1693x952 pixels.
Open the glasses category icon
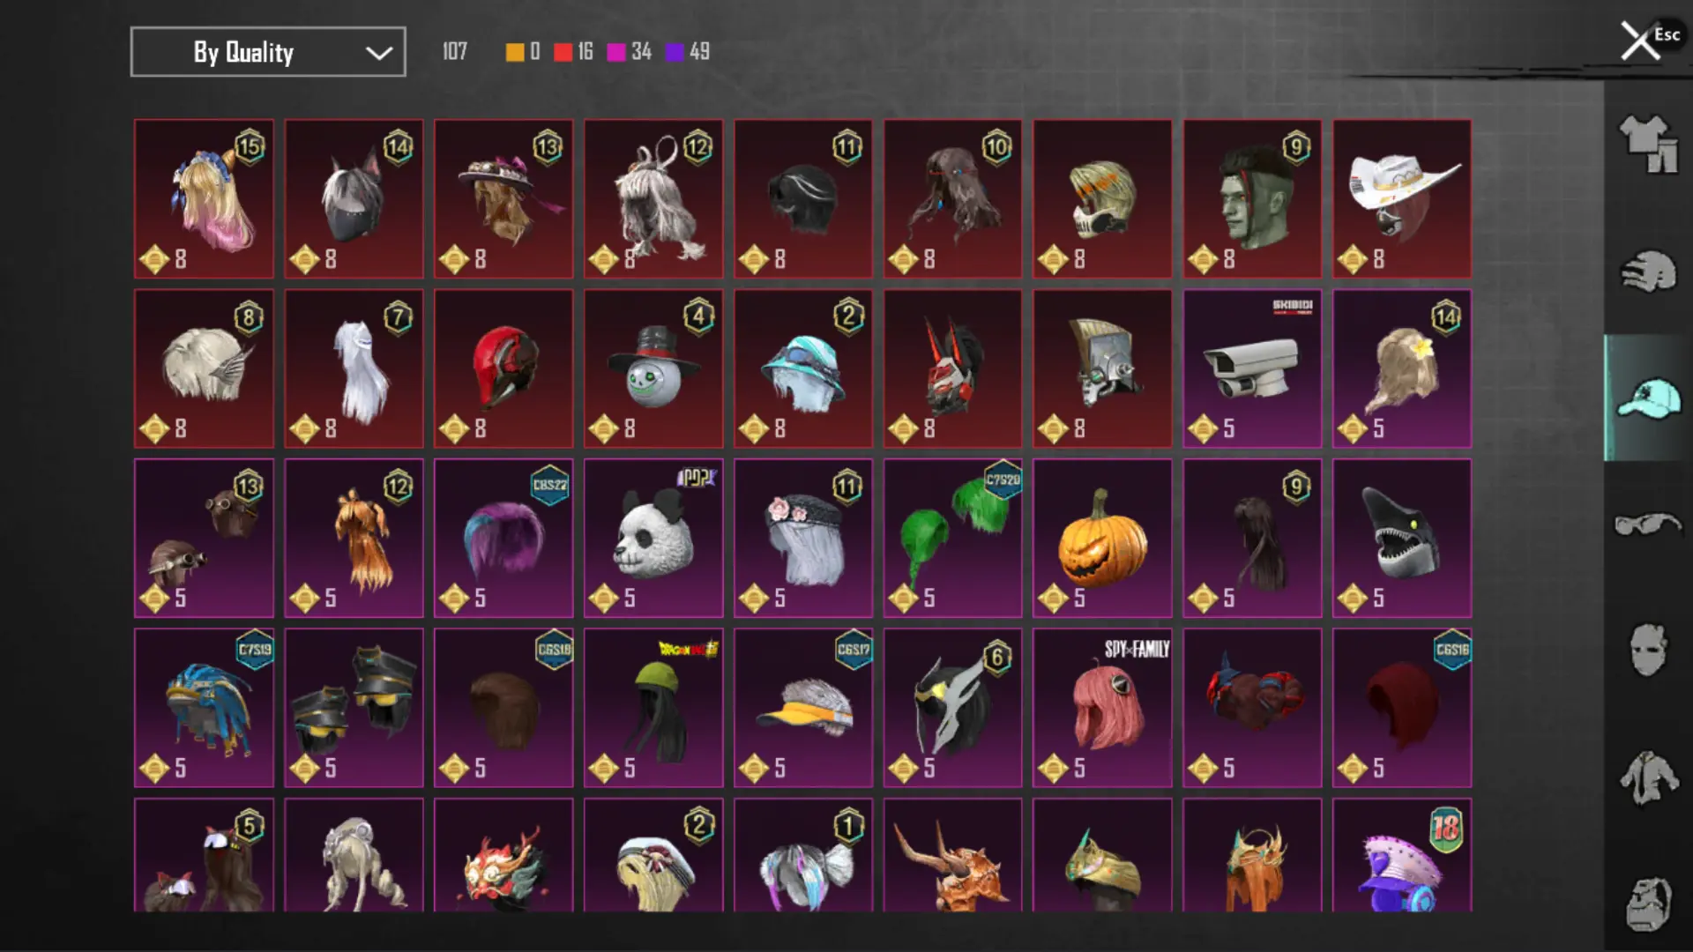(1648, 524)
